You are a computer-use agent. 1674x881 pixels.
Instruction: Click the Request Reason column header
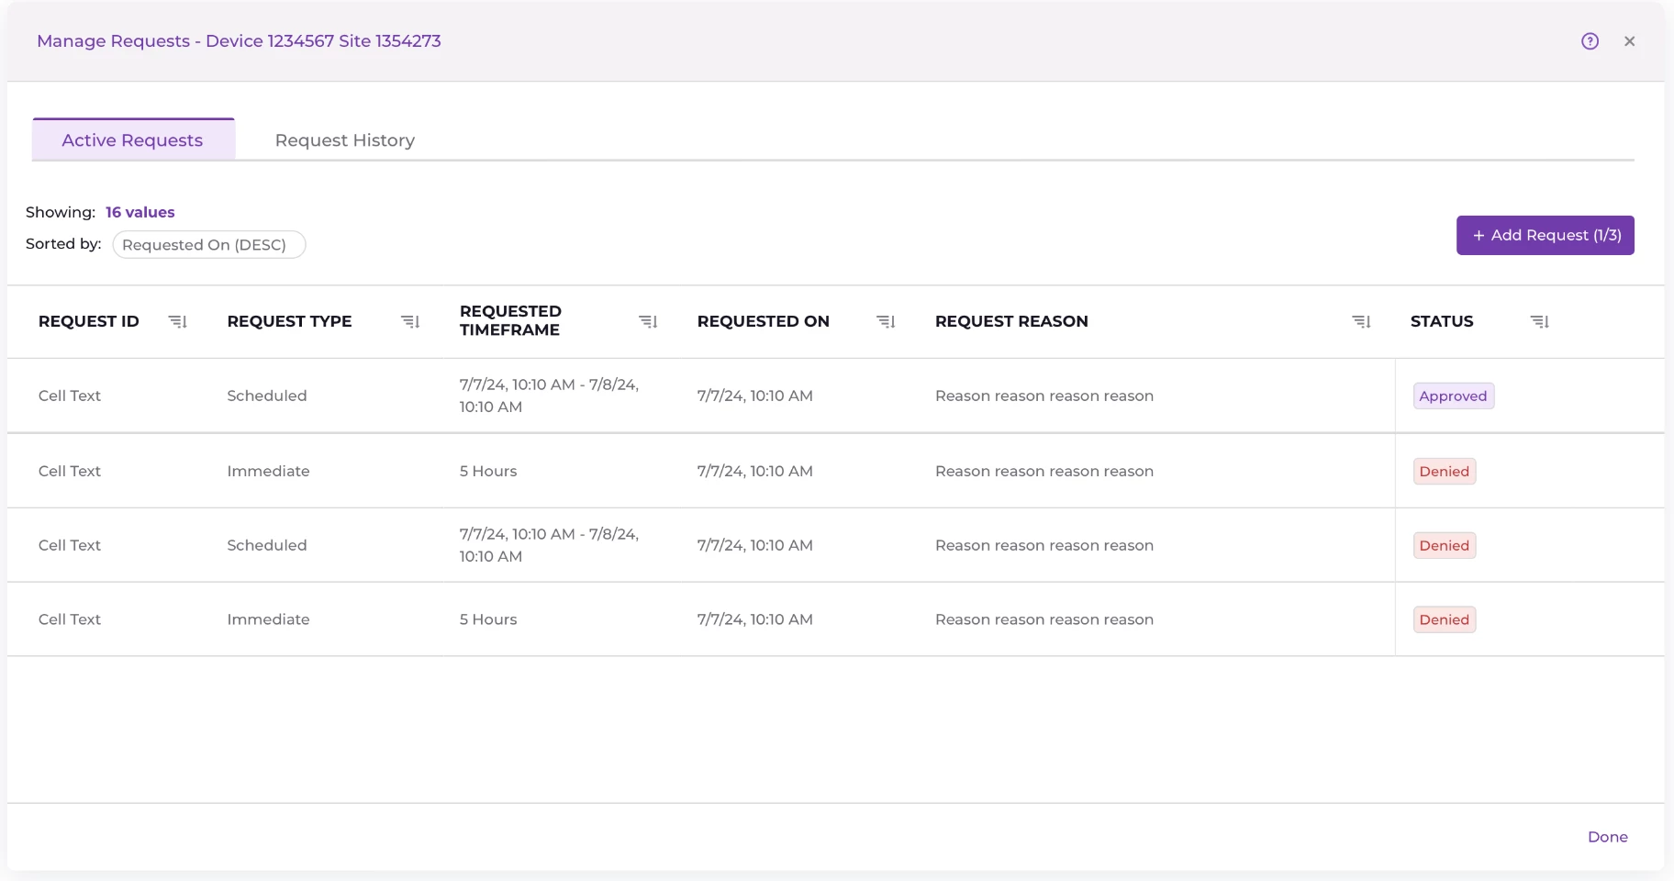coord(1011,321)
